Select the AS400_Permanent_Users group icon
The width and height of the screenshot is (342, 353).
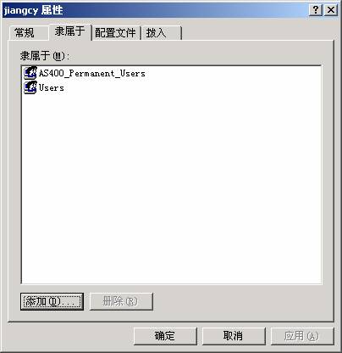(30, 73)
